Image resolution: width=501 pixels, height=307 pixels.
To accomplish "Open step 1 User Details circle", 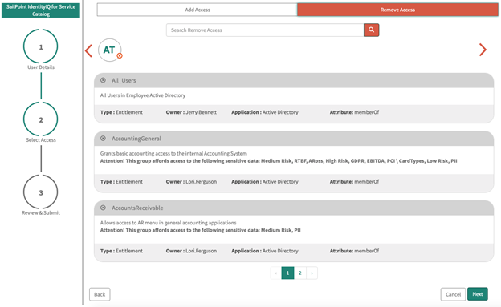I will tap(41, 46).
